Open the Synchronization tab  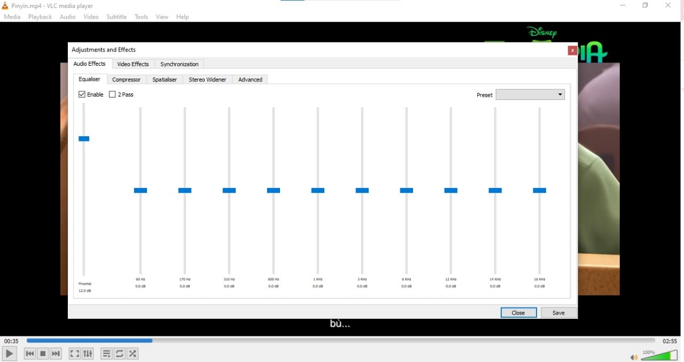pyautogui.click(x=179, y=64)
